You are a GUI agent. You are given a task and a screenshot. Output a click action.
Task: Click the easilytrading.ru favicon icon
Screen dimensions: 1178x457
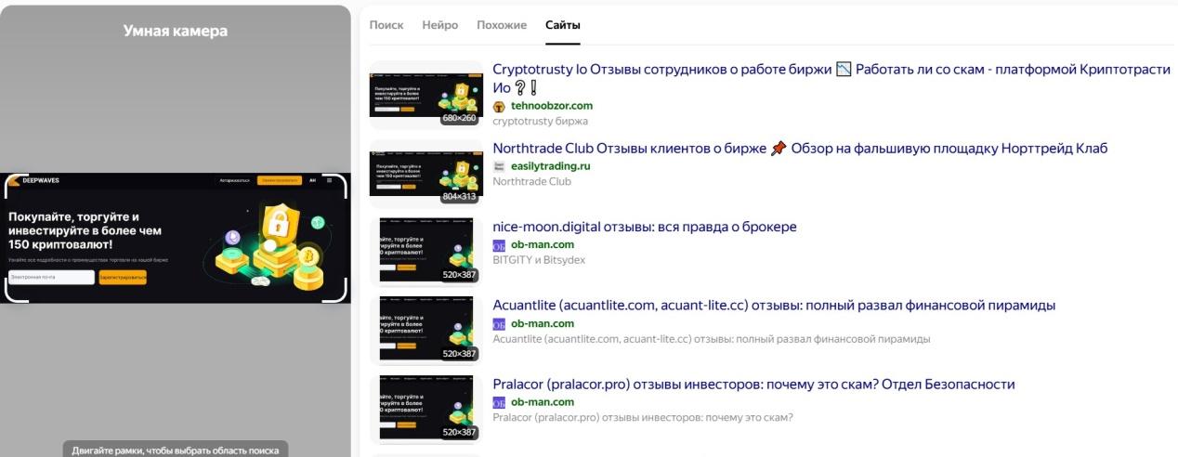(499, 166)
